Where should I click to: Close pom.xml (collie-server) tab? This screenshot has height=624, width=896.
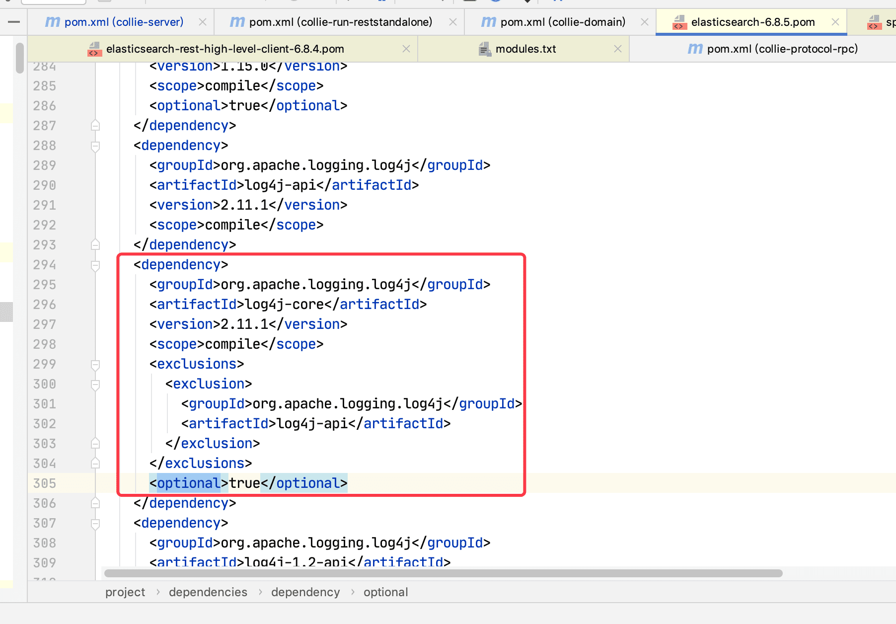[203, 22]
